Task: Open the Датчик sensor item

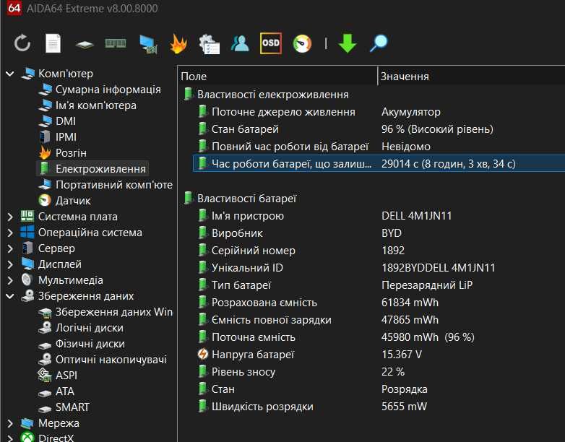Action: click(64, 201)
